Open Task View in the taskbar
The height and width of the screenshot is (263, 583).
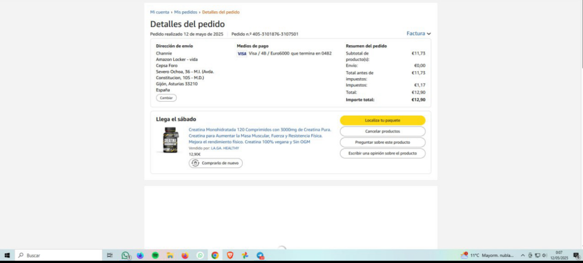click(109, 255)
